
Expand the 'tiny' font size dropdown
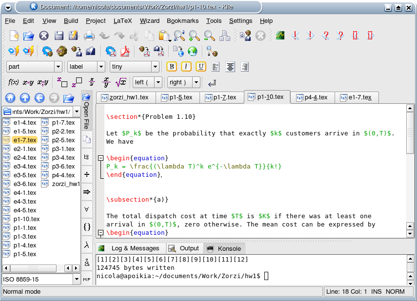pos(155,67)
